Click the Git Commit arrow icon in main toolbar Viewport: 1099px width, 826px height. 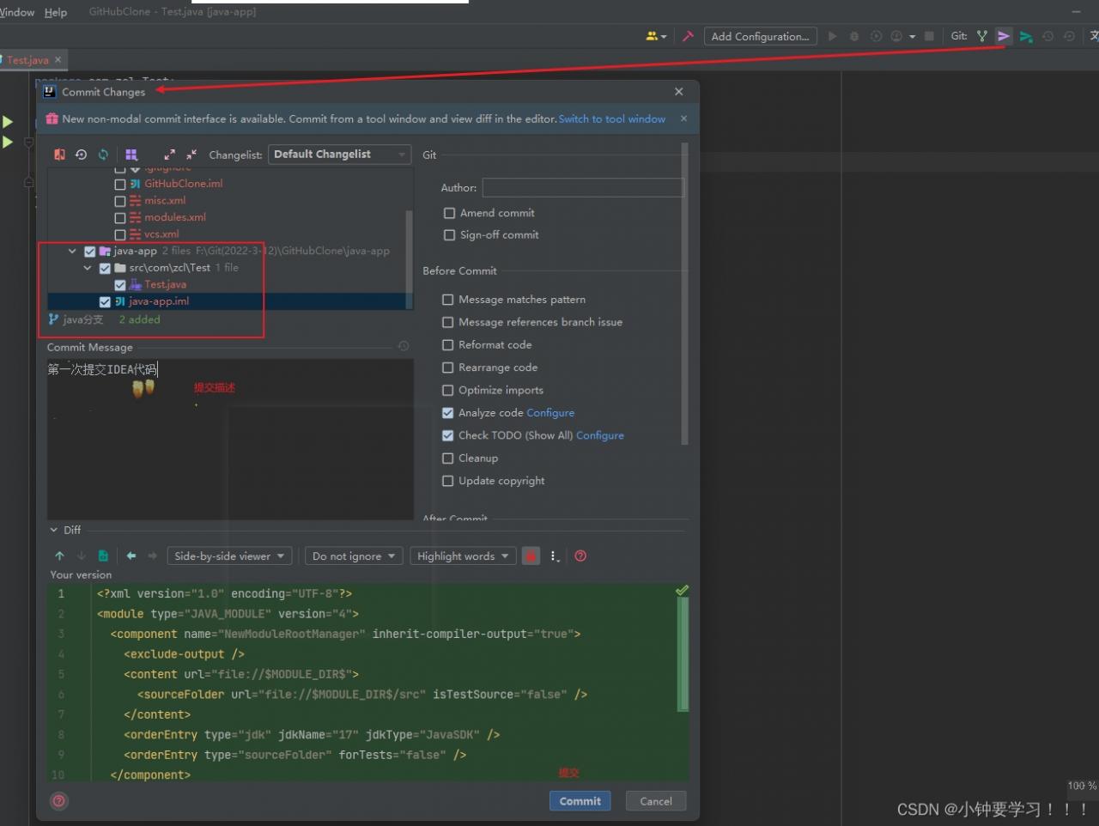1004,36
